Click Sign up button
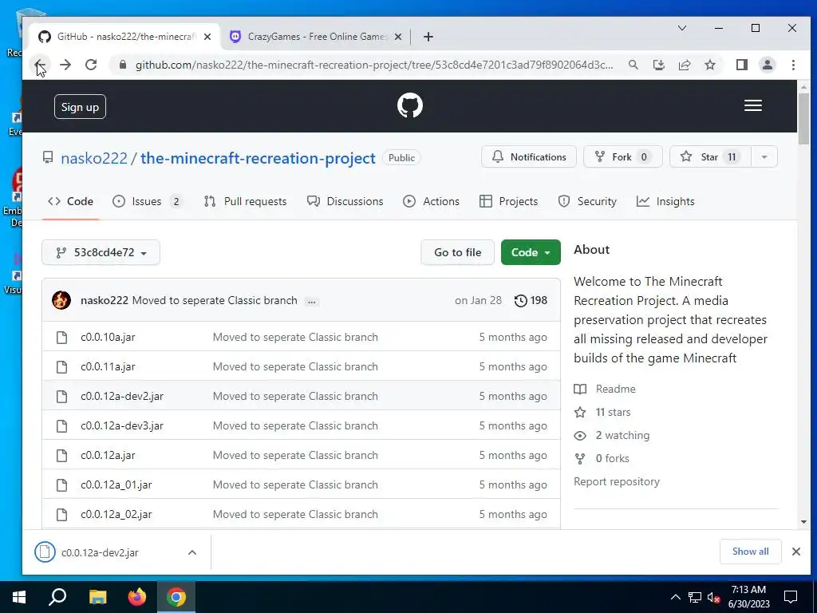This screenshot has height=613, width=817. click(x=80, y=107)
